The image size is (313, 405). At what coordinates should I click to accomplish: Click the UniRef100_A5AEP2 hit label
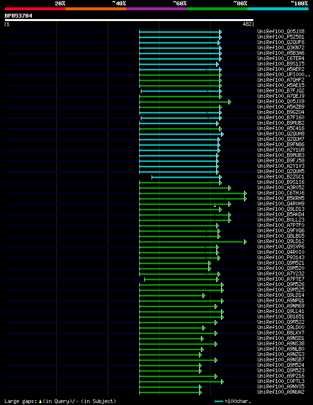point(281,69)
